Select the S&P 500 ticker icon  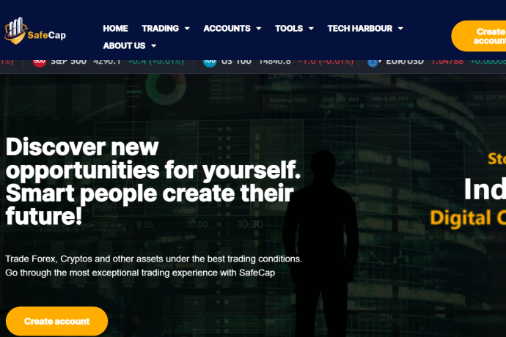(40, 62)
